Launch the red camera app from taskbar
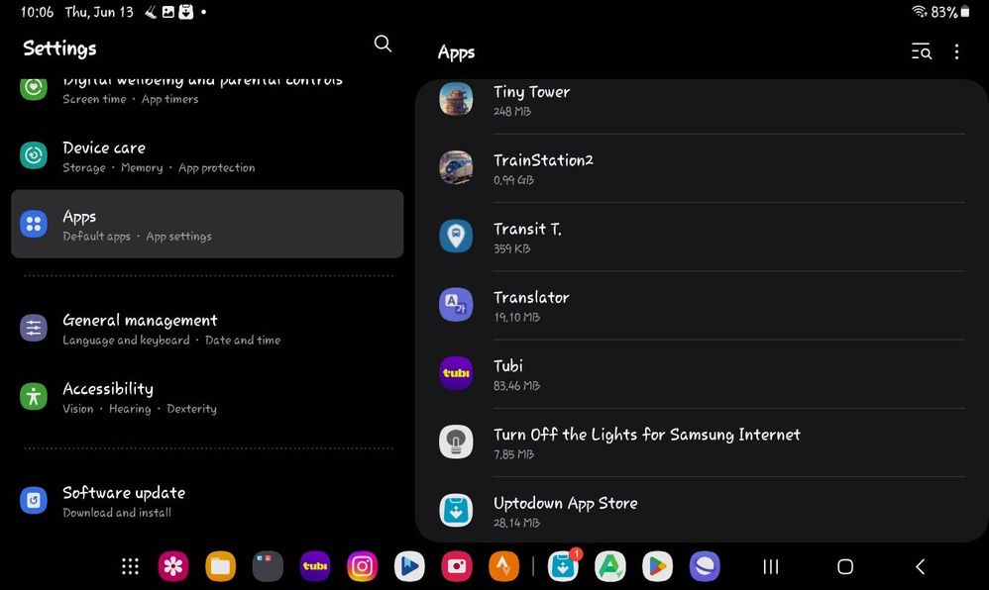This screenshot has width=989, height=590. click(457, 566)
